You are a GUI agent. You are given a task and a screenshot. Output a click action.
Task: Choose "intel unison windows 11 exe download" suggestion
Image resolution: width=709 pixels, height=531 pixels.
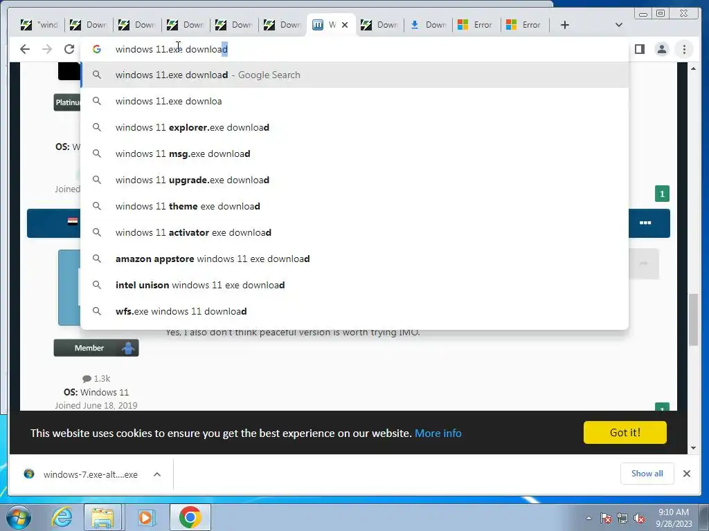(354, 285)
